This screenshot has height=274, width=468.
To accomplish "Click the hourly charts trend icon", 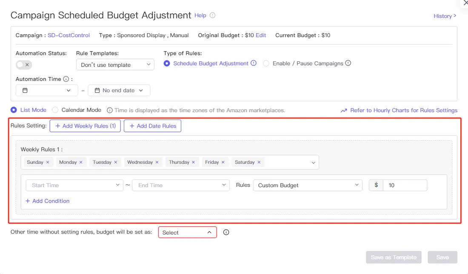I will [344, 111].
